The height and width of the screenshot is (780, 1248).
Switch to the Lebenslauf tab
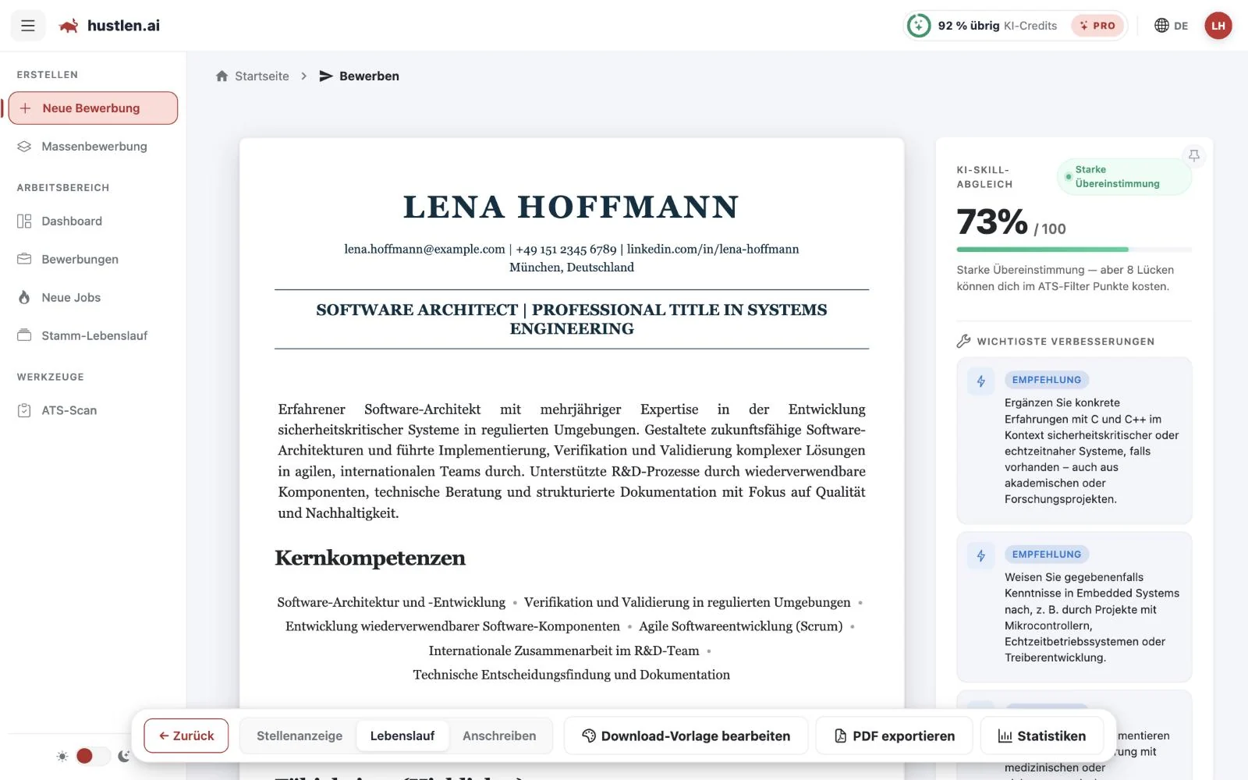click(x=402, y=736)
